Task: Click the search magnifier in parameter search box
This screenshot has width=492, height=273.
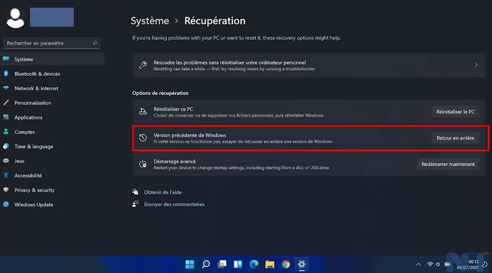Action: tap(95, 43)
